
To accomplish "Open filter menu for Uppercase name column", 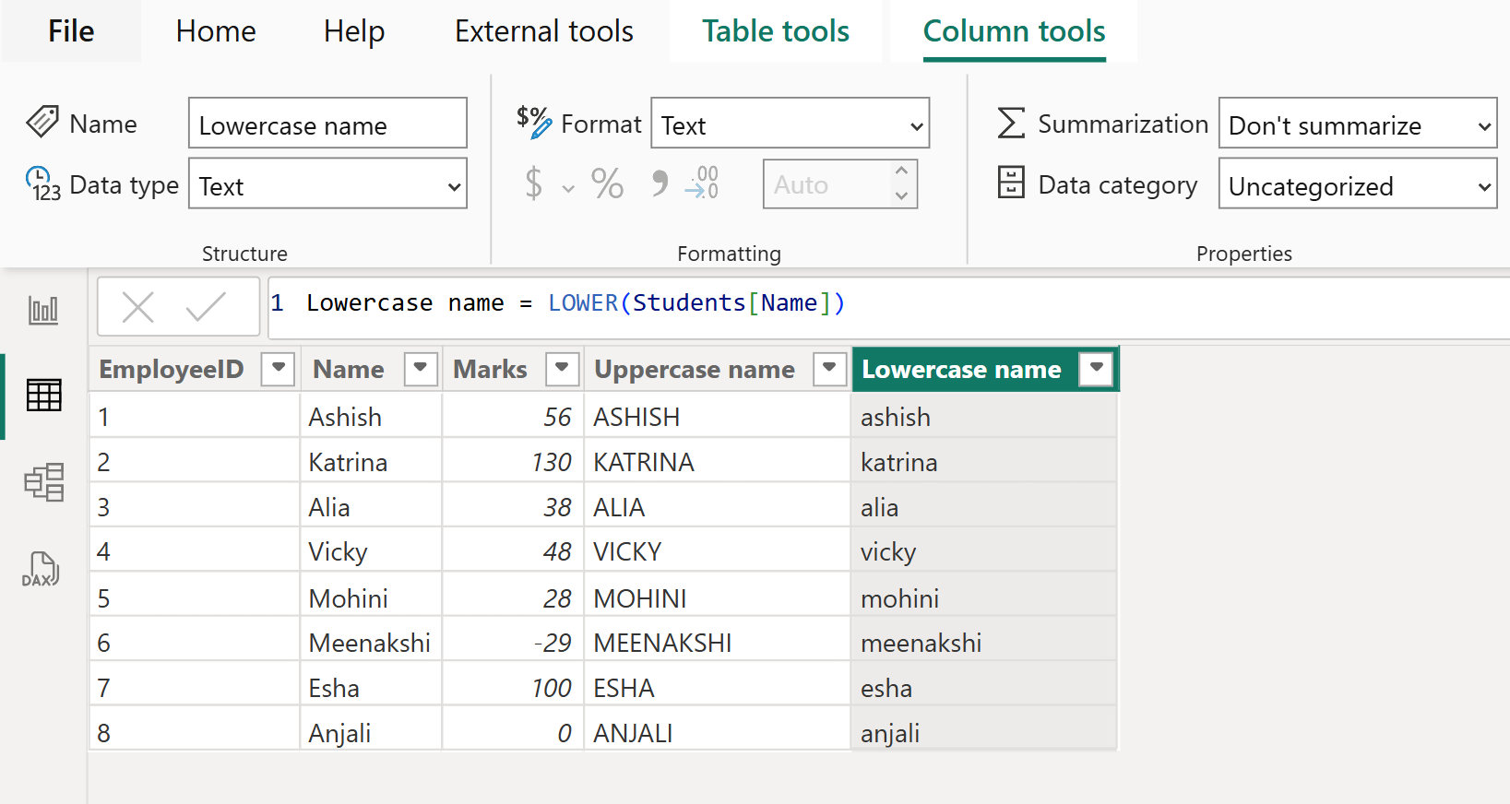I will click(x=829, y=368).
